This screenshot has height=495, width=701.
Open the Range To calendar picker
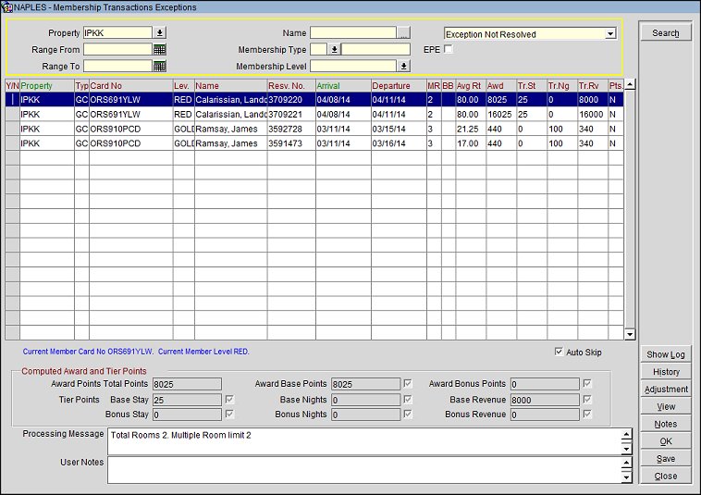(159, 67)
